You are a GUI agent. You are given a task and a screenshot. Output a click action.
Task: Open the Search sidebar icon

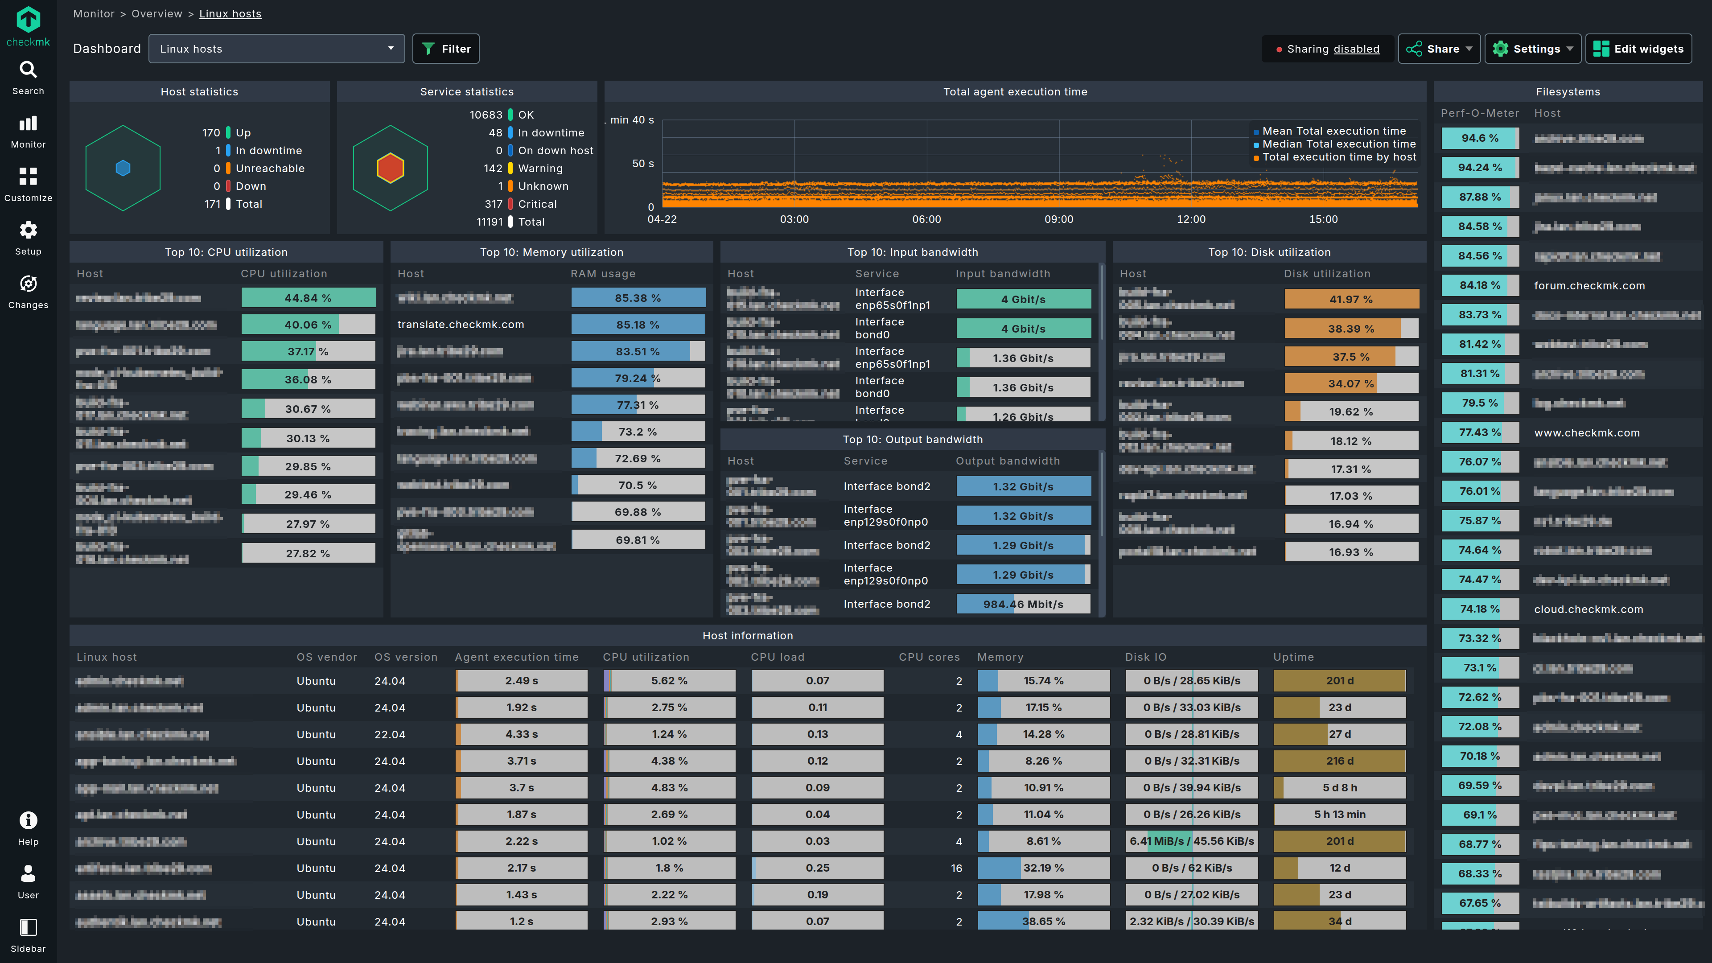click(x=28, y=70)
